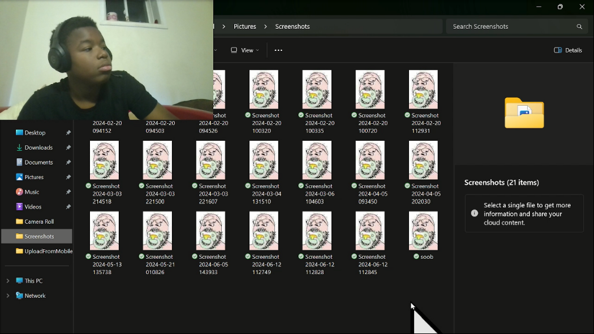Expand the Network tree node

(8, 296)
